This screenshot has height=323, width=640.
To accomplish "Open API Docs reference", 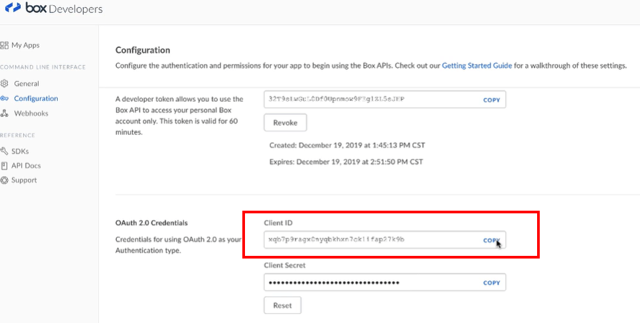I will pos(26,165).
